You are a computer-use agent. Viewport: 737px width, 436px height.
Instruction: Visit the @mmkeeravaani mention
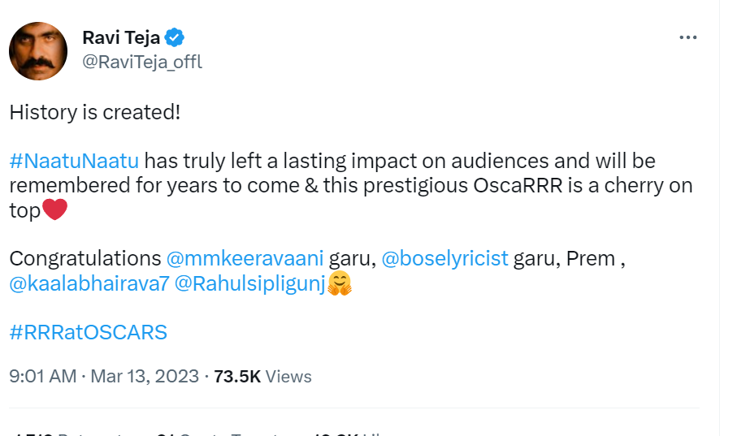coord(245,258)
